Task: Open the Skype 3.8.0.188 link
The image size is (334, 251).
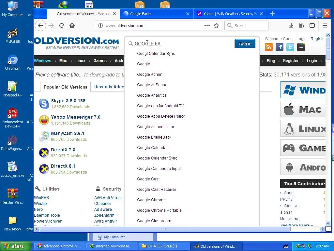Action: pyautogui.click(x=68, y=101)
